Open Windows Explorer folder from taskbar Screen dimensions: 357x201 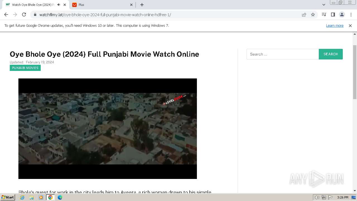click(x=32, y=197)
